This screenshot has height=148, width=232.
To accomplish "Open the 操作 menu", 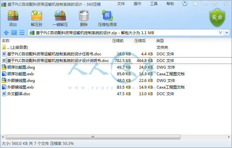I will coord(137,4).
